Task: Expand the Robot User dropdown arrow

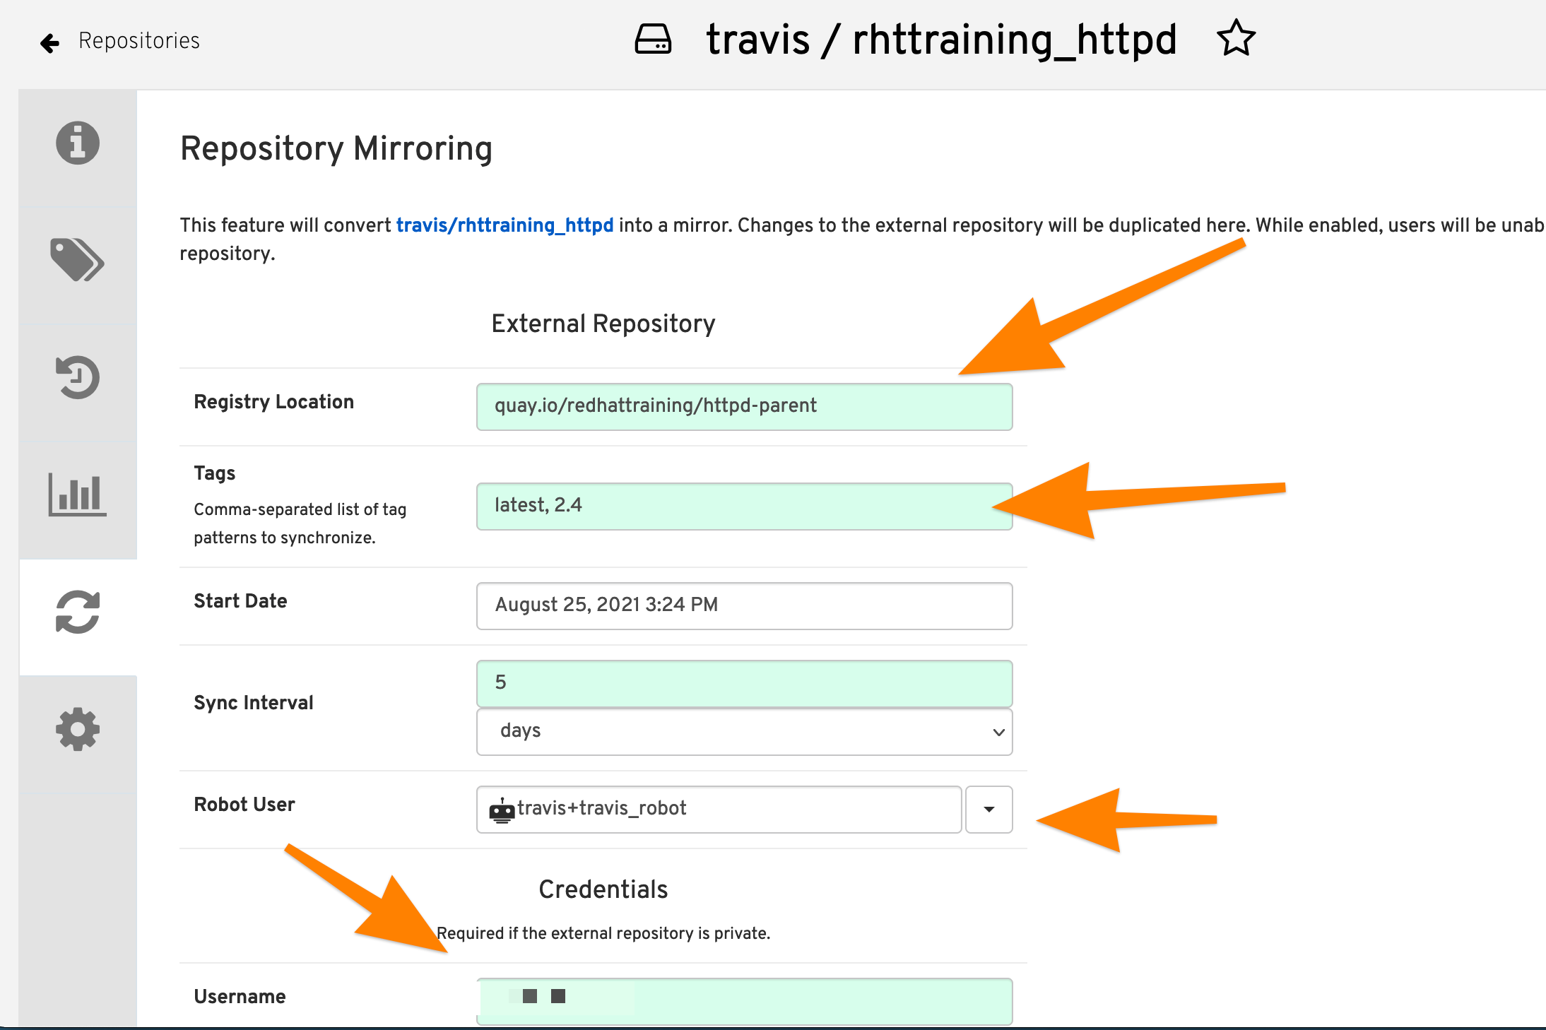Action: coord(989,810)
